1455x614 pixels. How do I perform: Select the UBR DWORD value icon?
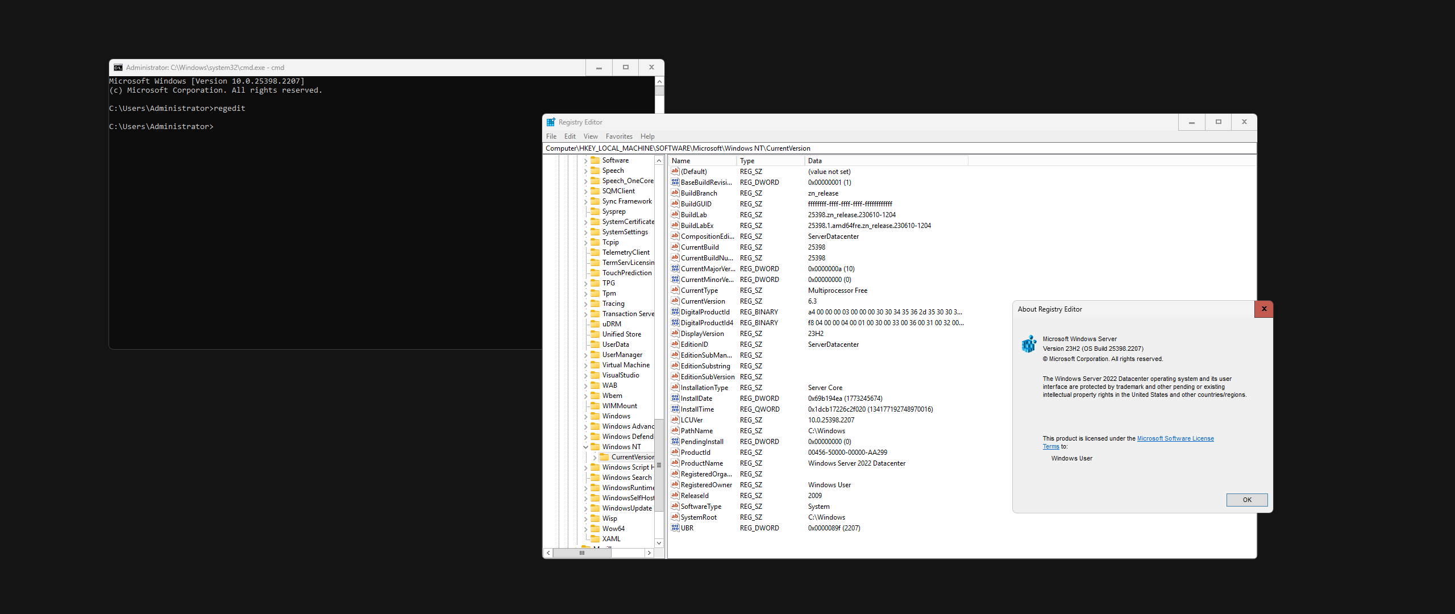(675, 528)
